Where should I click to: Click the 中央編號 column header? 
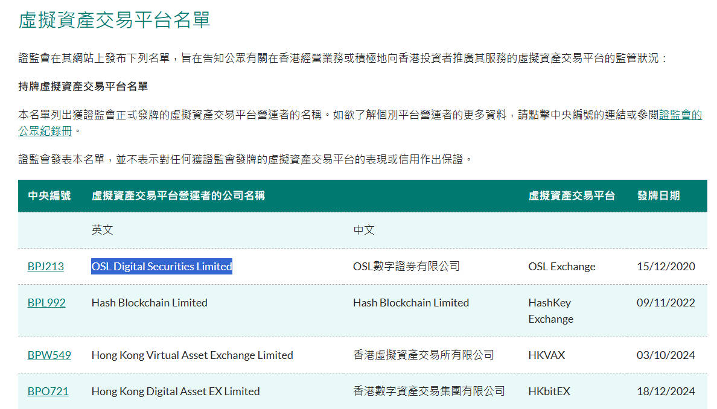coord(49,195)
